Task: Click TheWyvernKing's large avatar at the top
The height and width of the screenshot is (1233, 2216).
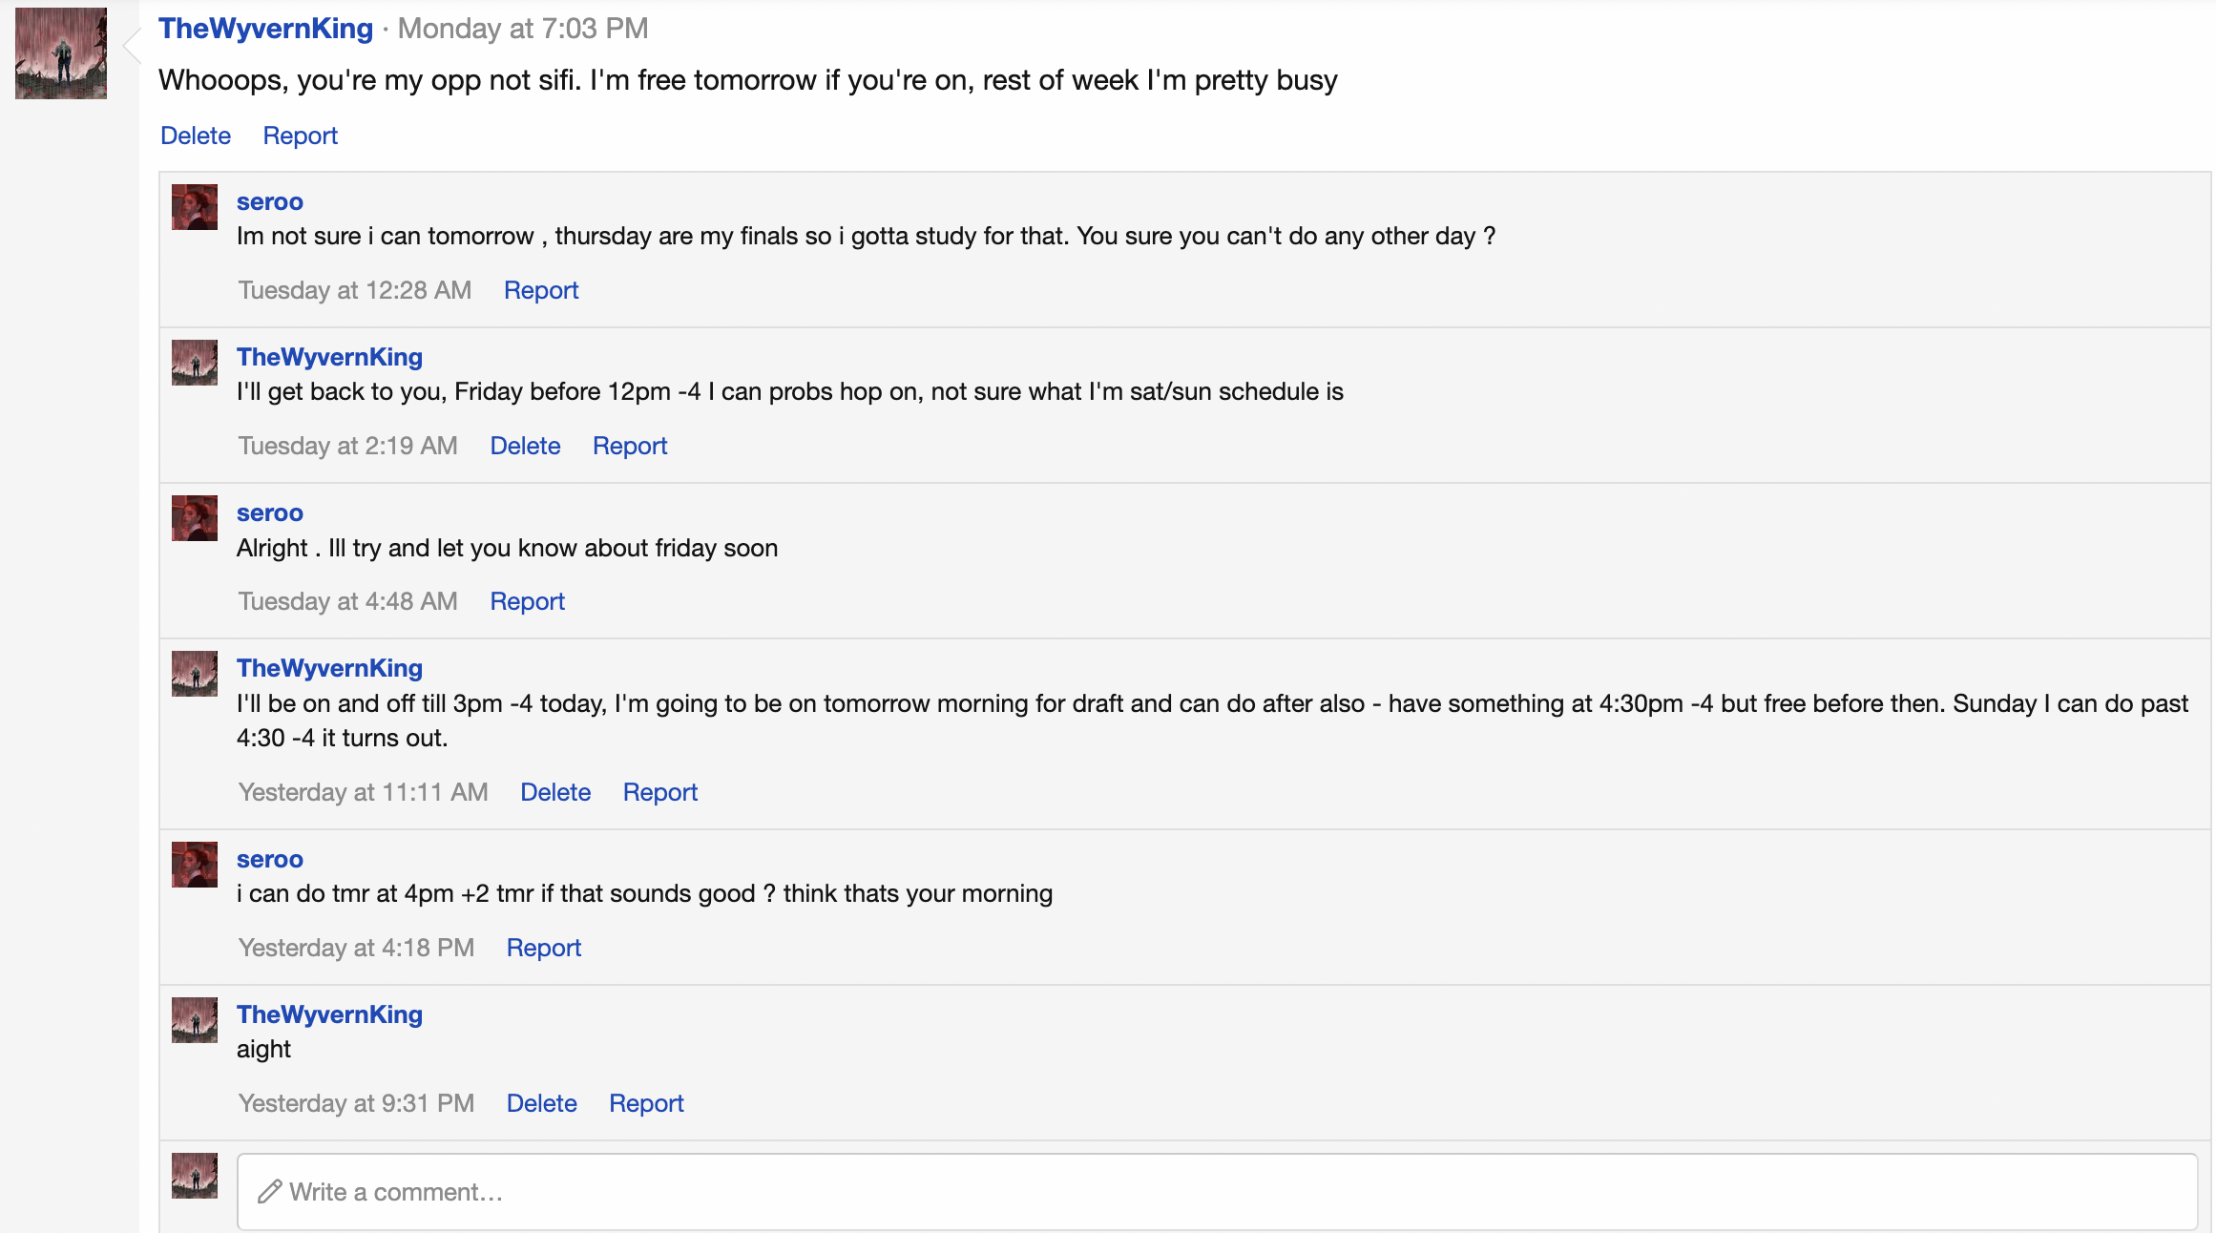Action: click(61, 53)
